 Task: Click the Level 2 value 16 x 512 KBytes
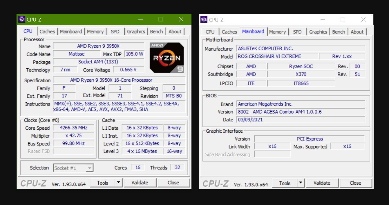tap(142, 143)
